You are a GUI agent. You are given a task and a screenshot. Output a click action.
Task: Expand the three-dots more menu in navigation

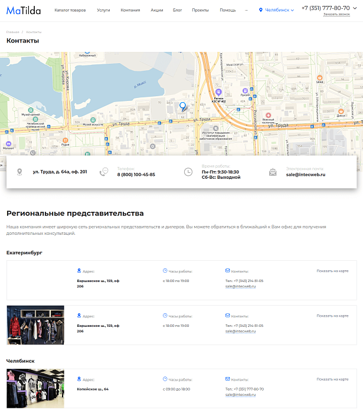click(246, 10)
